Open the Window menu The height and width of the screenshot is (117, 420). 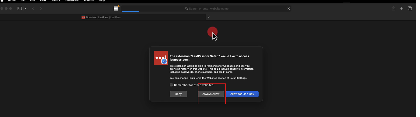click(x=89, y=1)
